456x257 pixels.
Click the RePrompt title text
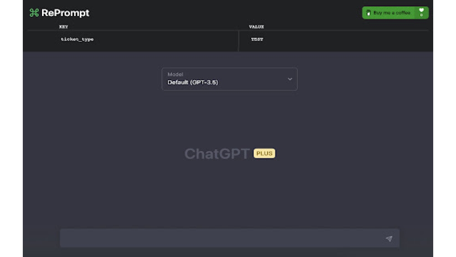point(65,13)
